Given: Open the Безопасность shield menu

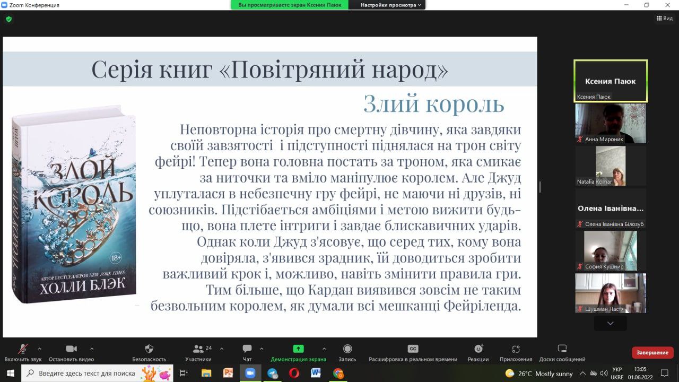Looking at the screenshot, I should (x=149, y=352).
